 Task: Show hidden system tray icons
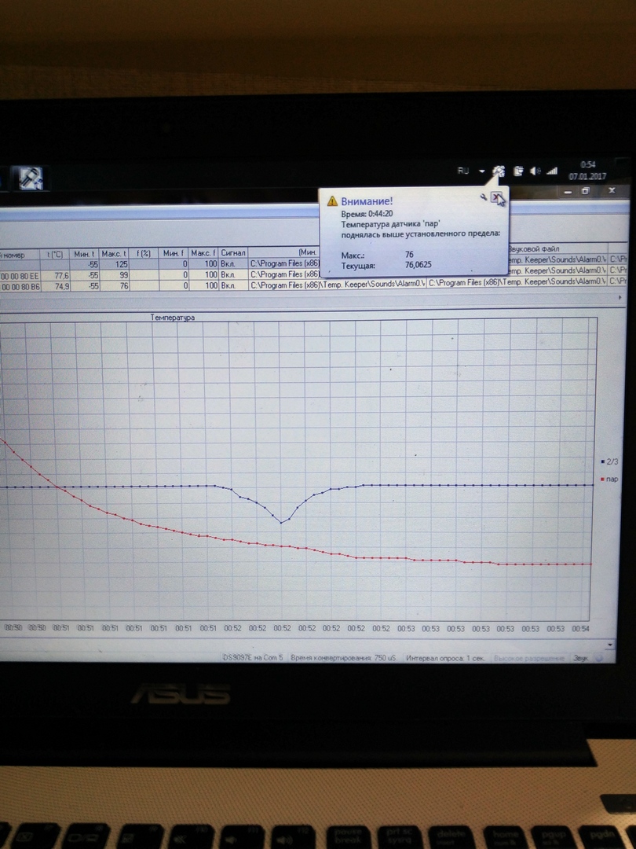click(x=482, y=171)
